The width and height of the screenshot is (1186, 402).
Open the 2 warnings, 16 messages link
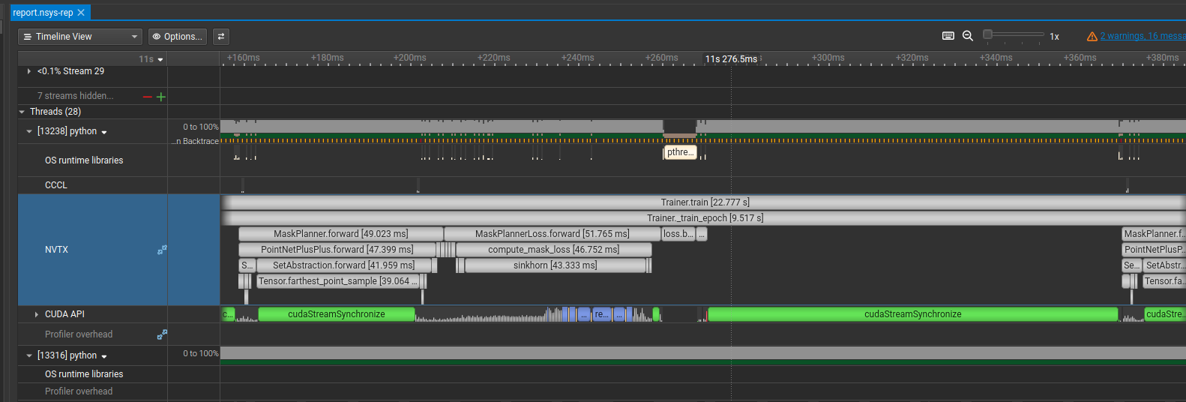[x=1143, y=36]
